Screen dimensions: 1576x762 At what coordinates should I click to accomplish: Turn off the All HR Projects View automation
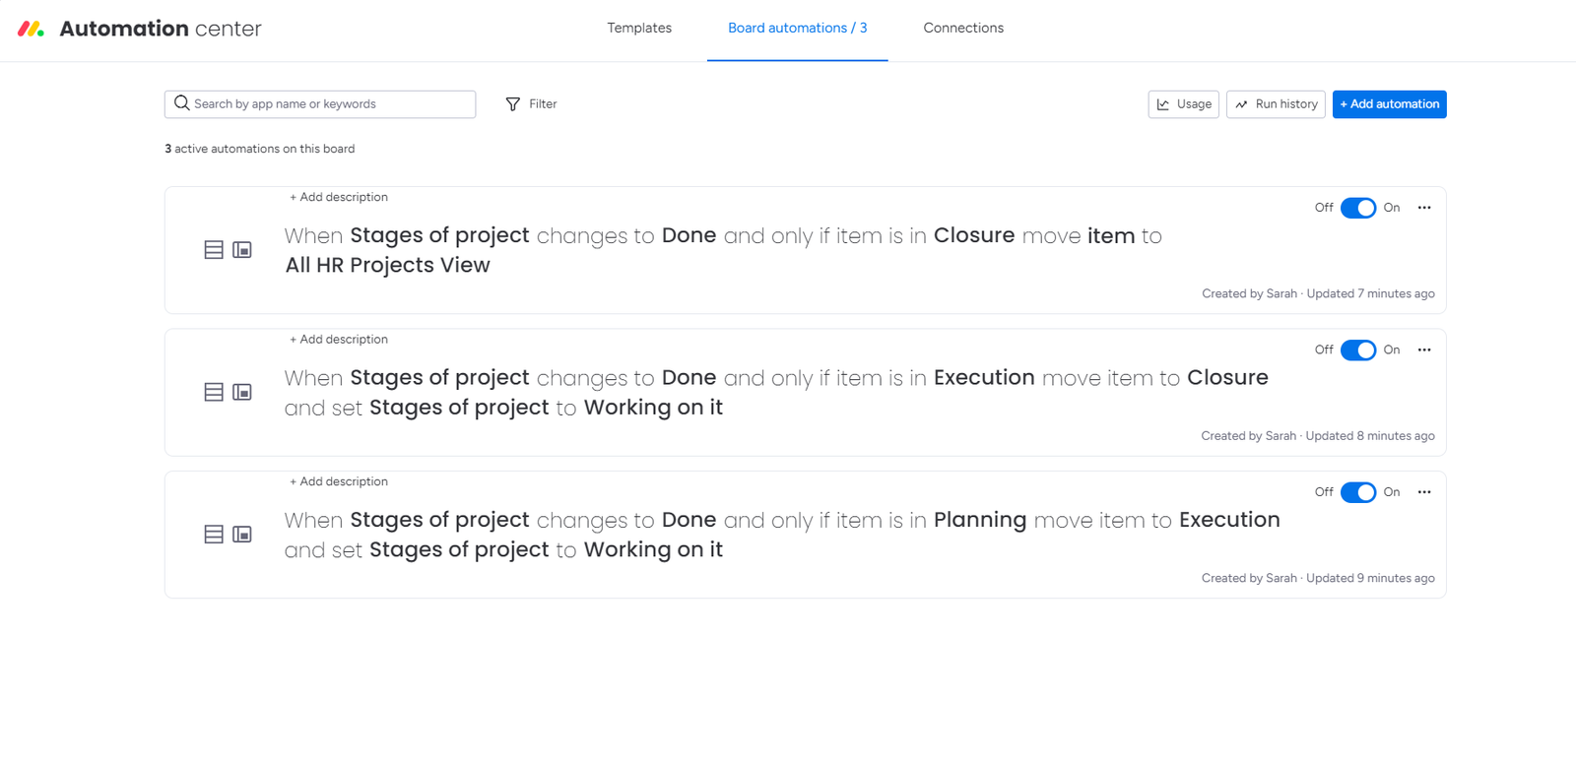[x=1357, y=208]
